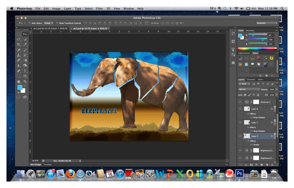Swap foreground and background colors

(25, 86)
